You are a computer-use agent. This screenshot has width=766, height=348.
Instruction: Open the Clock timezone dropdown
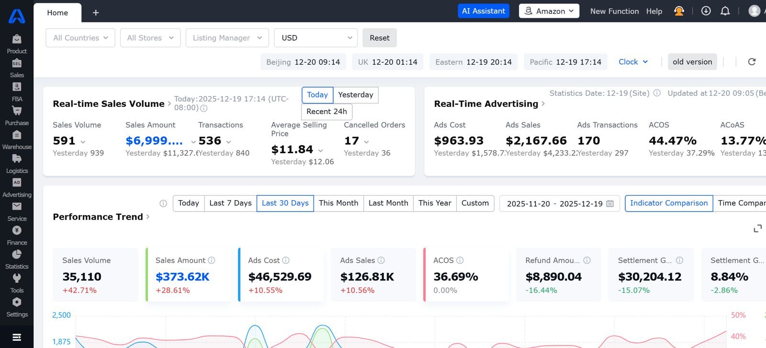pos(633,62)
